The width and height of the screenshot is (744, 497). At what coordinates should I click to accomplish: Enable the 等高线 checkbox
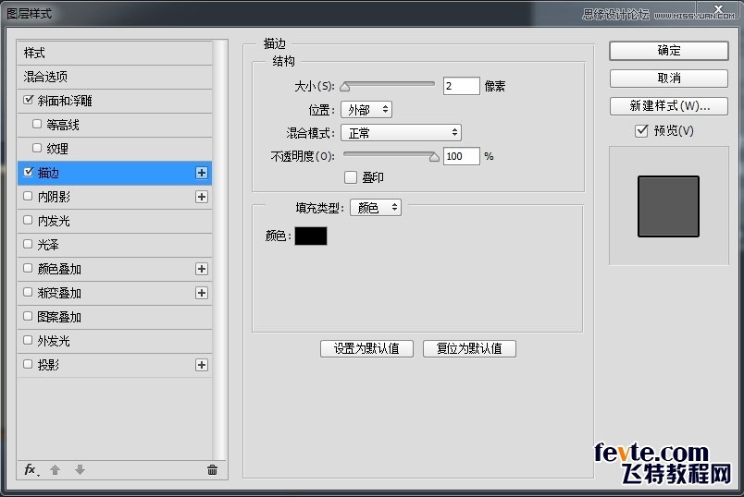coord(37,124)
